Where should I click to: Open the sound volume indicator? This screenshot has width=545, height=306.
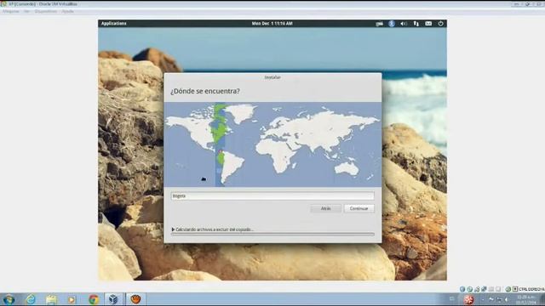404,24
